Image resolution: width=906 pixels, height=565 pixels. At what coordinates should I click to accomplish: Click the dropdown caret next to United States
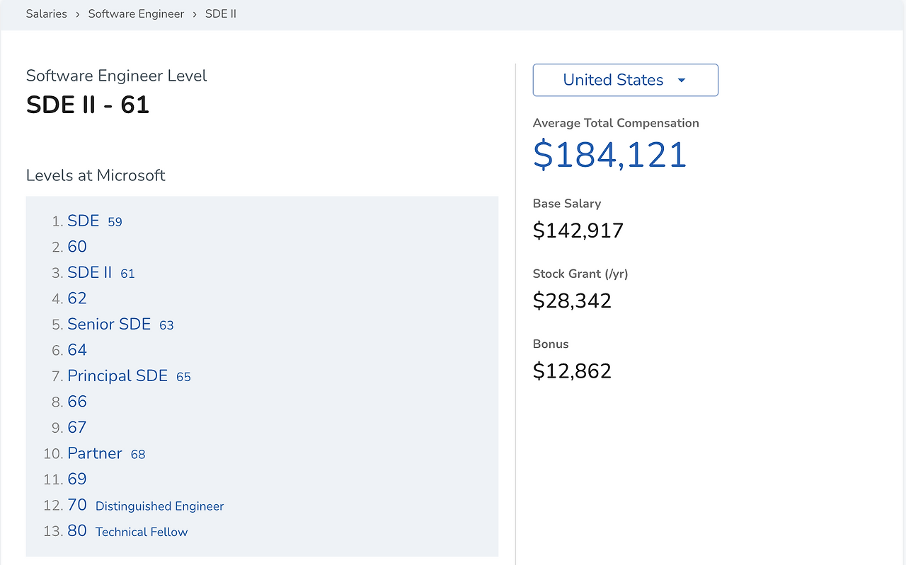click(682, 81)
